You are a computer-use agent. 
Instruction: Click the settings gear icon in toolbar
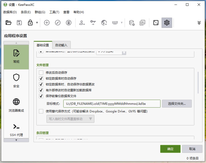pos(167,23)
